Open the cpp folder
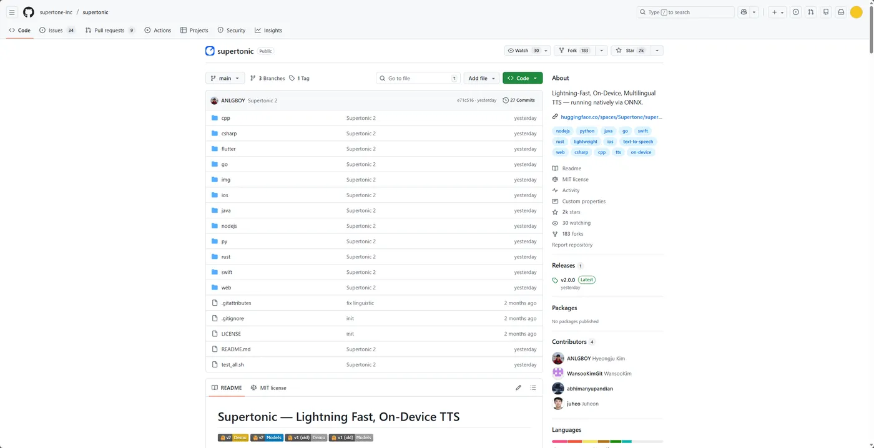The width and height of the screenshot is (874, 448). (x=225, y=118)
